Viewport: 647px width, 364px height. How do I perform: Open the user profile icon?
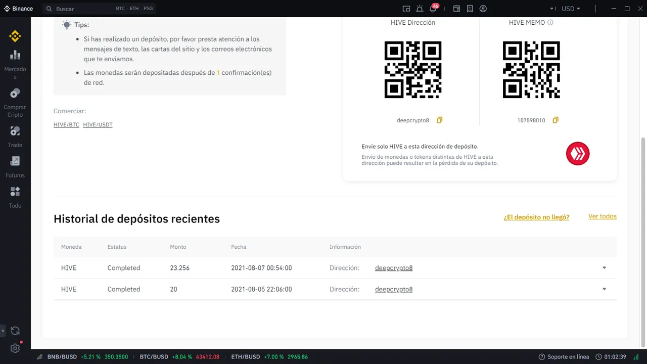point(483,9)
